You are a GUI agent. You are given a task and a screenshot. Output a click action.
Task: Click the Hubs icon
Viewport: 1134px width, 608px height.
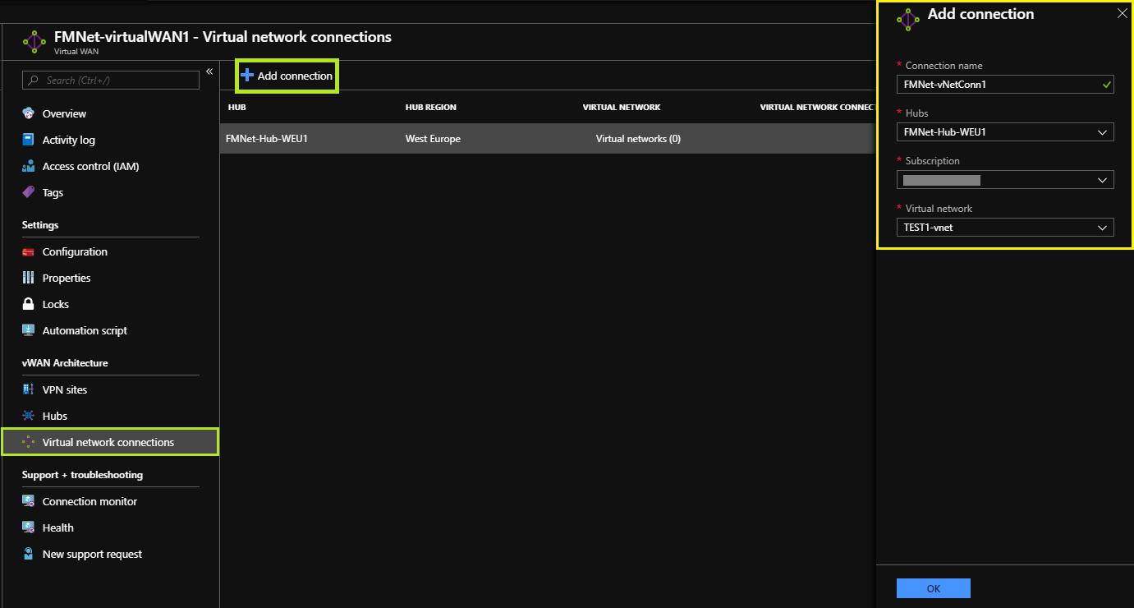pyautogui.click(x=29, y=416)
